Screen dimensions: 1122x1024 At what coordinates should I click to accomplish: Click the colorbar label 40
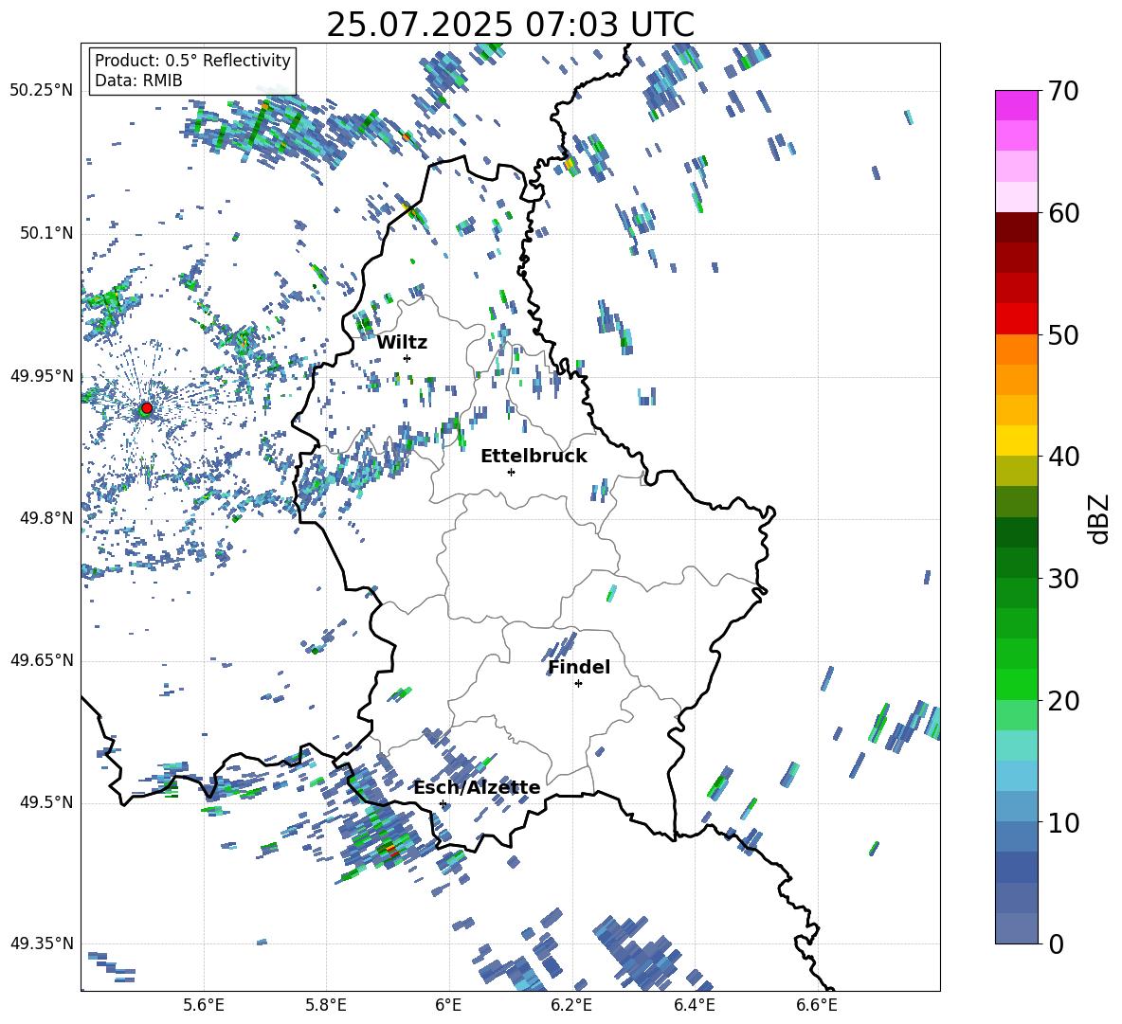1064,457
